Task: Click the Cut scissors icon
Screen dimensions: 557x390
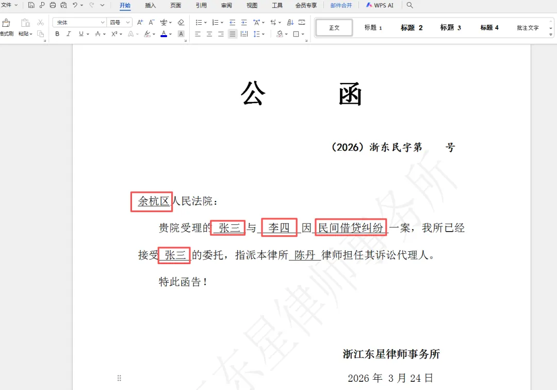Action: pyautogui.click(x=41, y=22)
